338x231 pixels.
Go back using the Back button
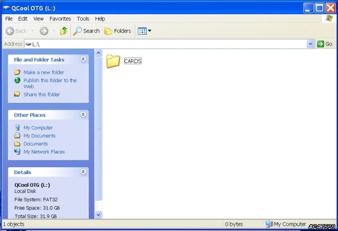click(16, 31)
